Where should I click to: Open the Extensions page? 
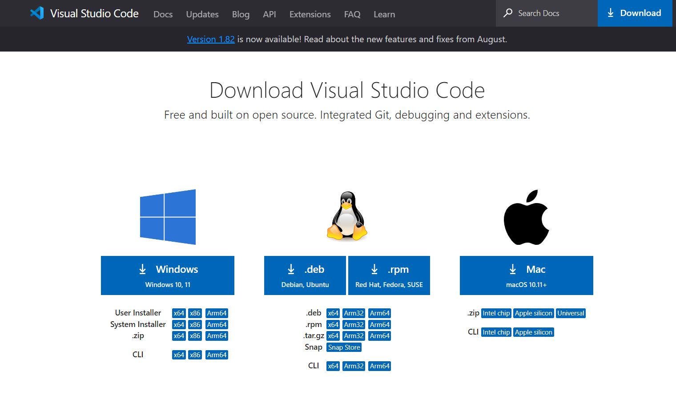click(310, 14)
